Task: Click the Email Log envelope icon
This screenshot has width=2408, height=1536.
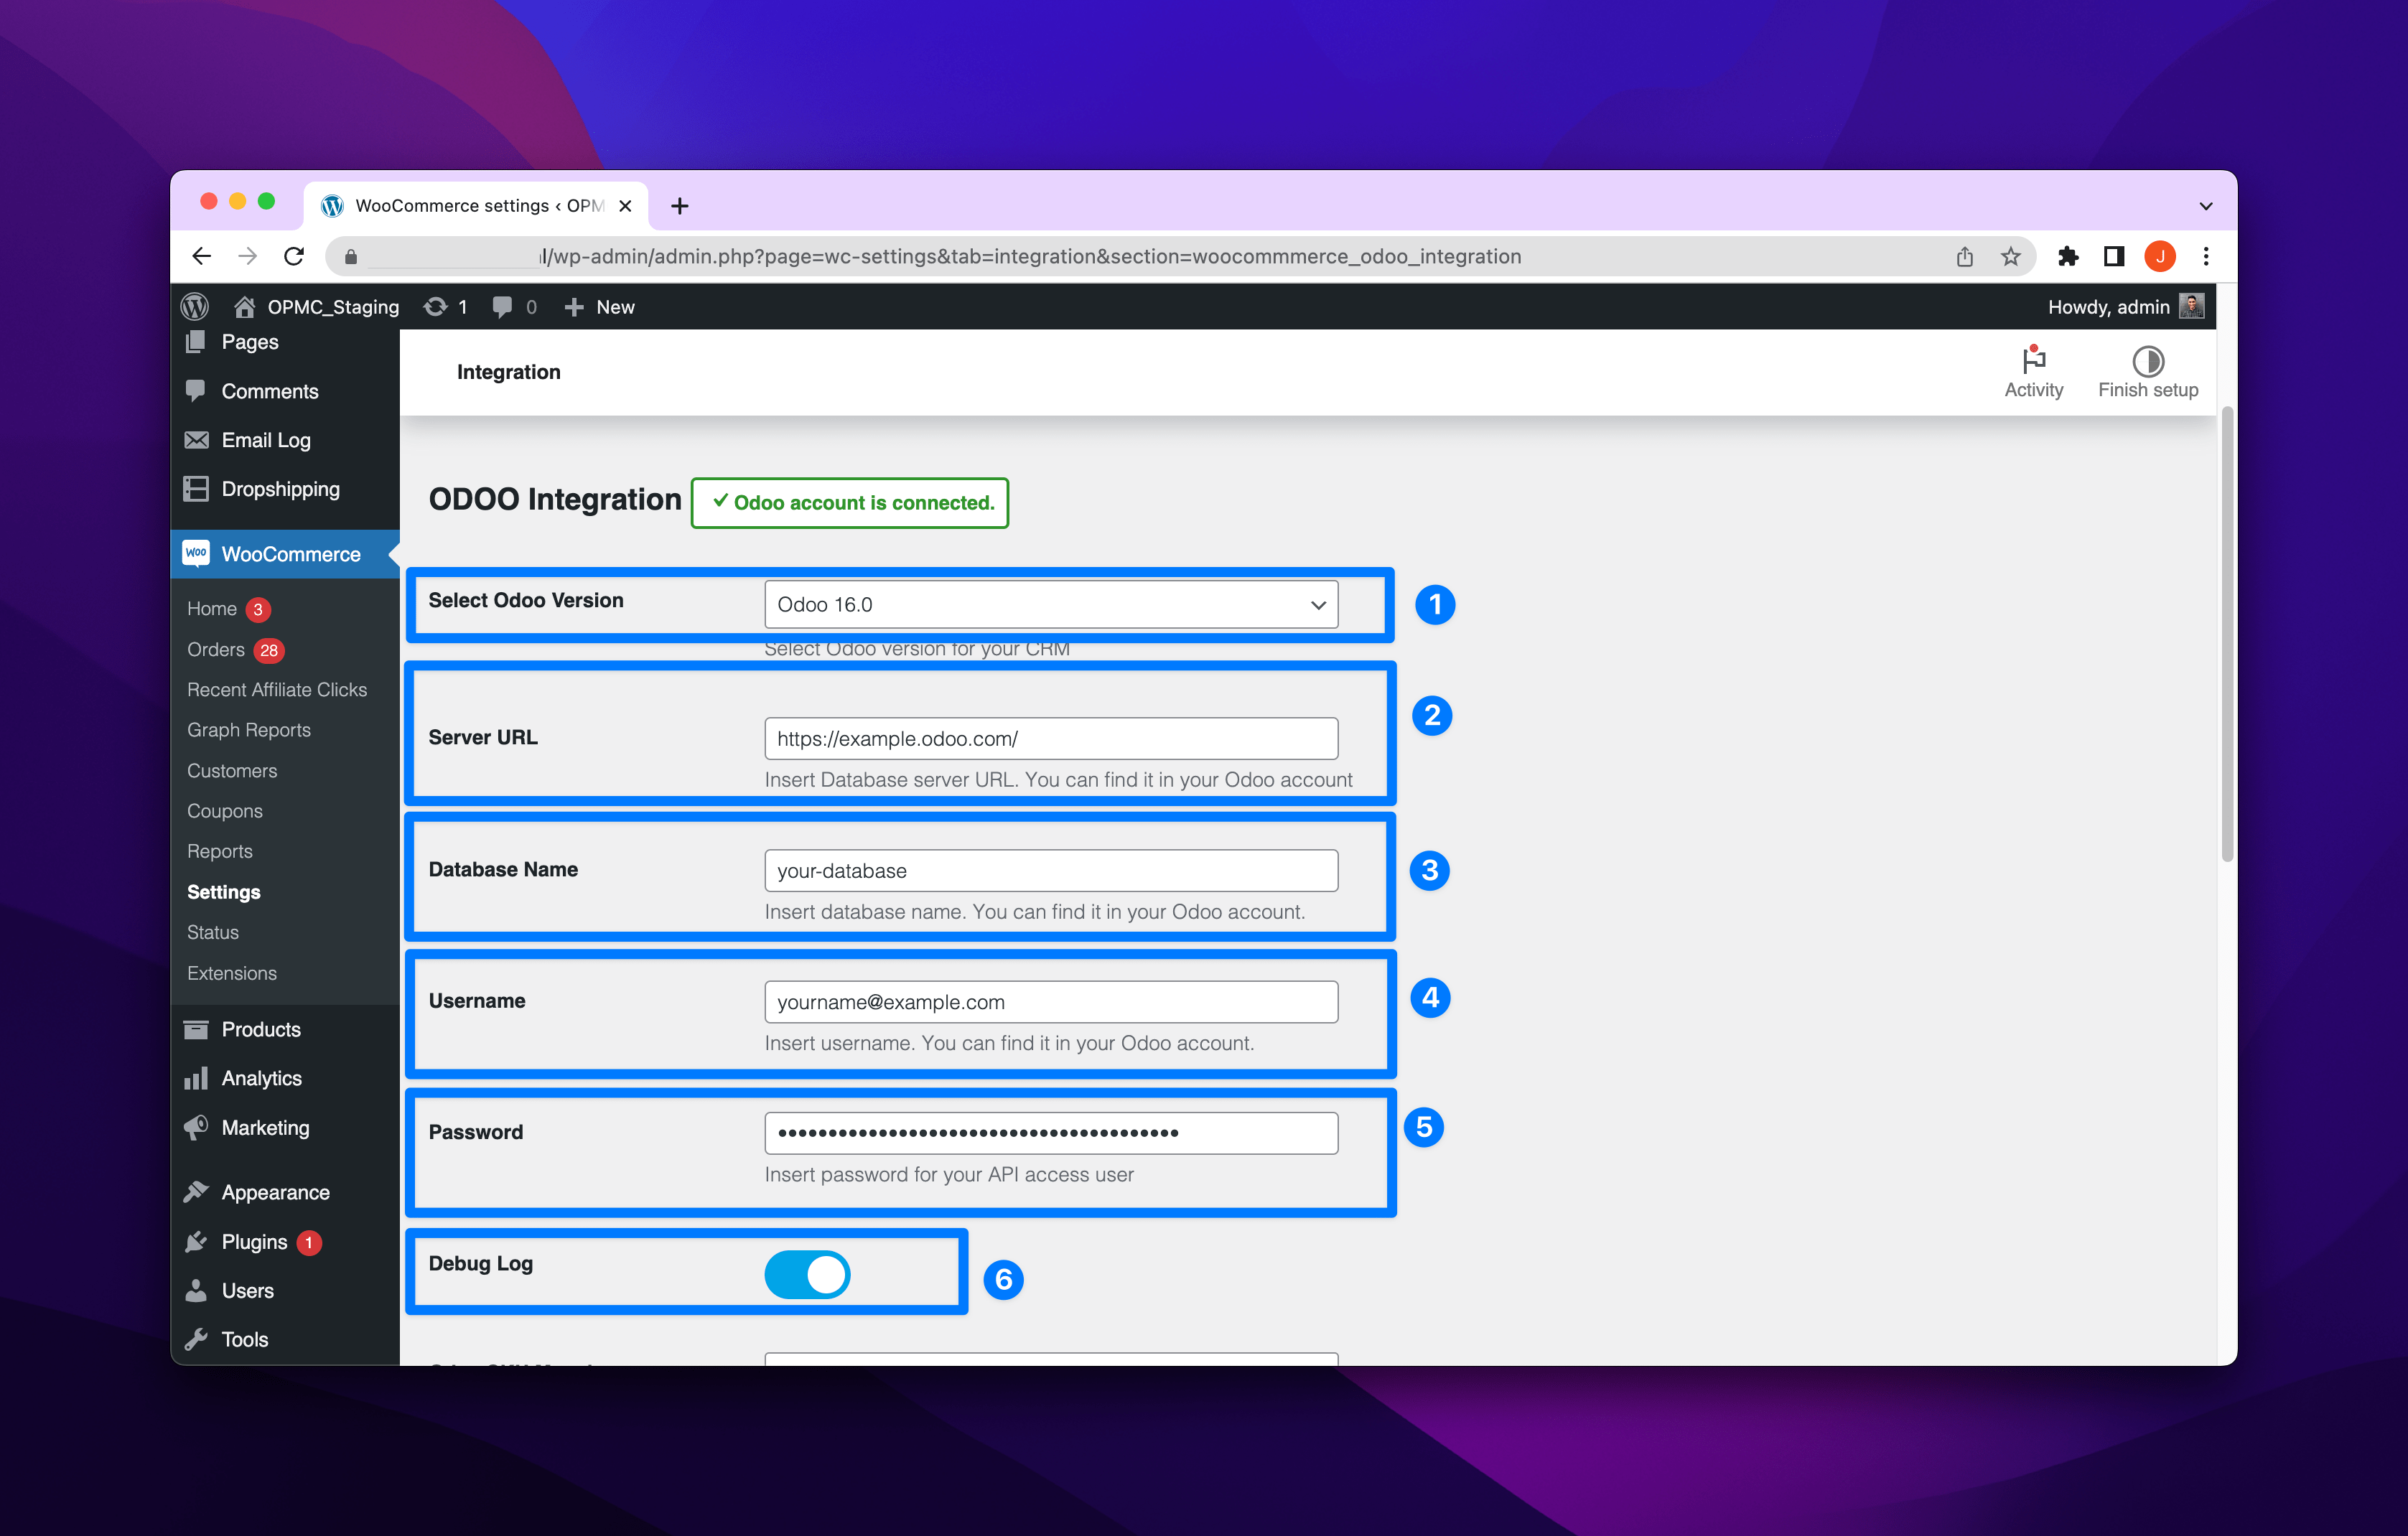Action: 196,439
